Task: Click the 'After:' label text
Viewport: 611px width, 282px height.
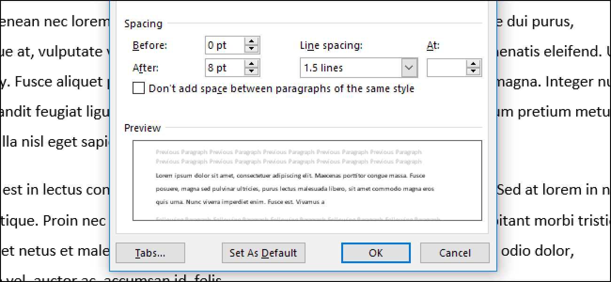Action: [146, 68]
